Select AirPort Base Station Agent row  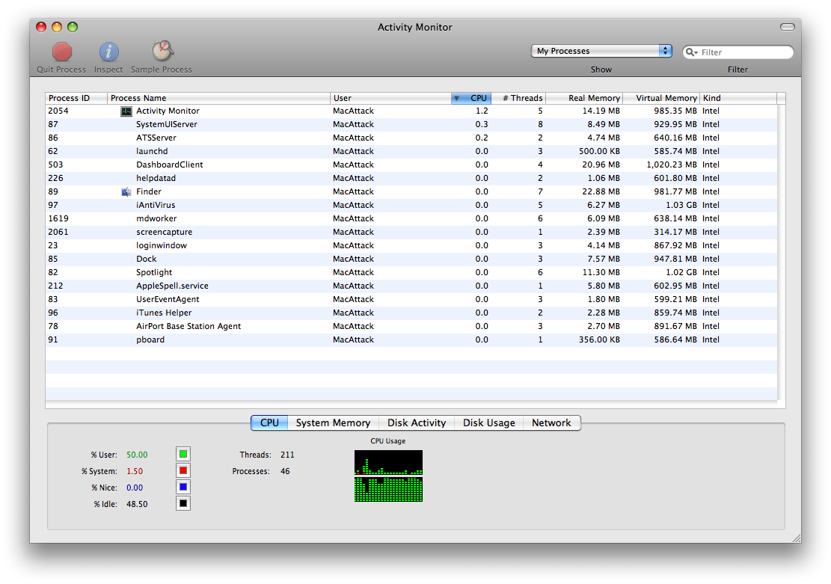[412, 327]
